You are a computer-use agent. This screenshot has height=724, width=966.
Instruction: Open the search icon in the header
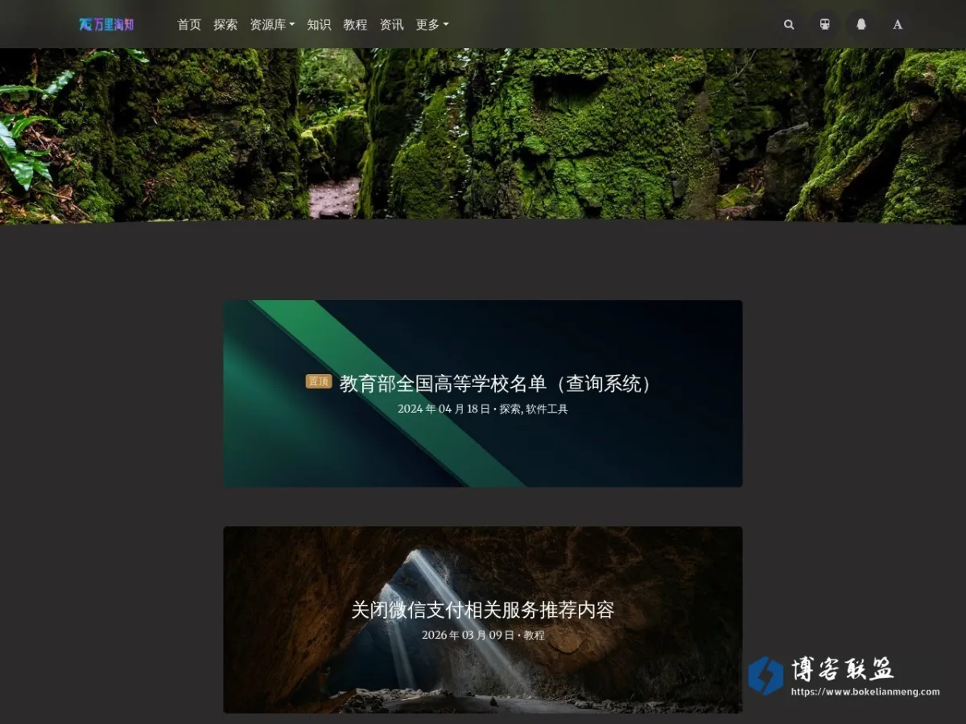click(x=789, y=24)
